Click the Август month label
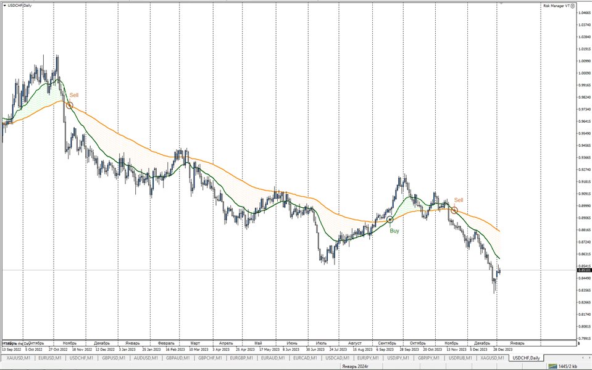Image resolution: width=592 pixels, height=370 pixels. [x=354, y=343]
